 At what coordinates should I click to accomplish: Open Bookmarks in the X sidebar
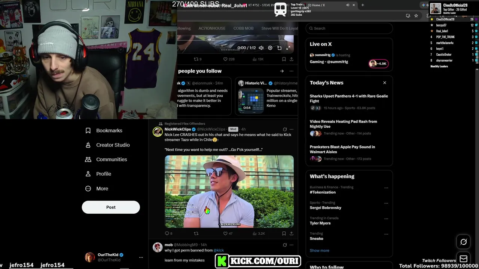point(104,130)
